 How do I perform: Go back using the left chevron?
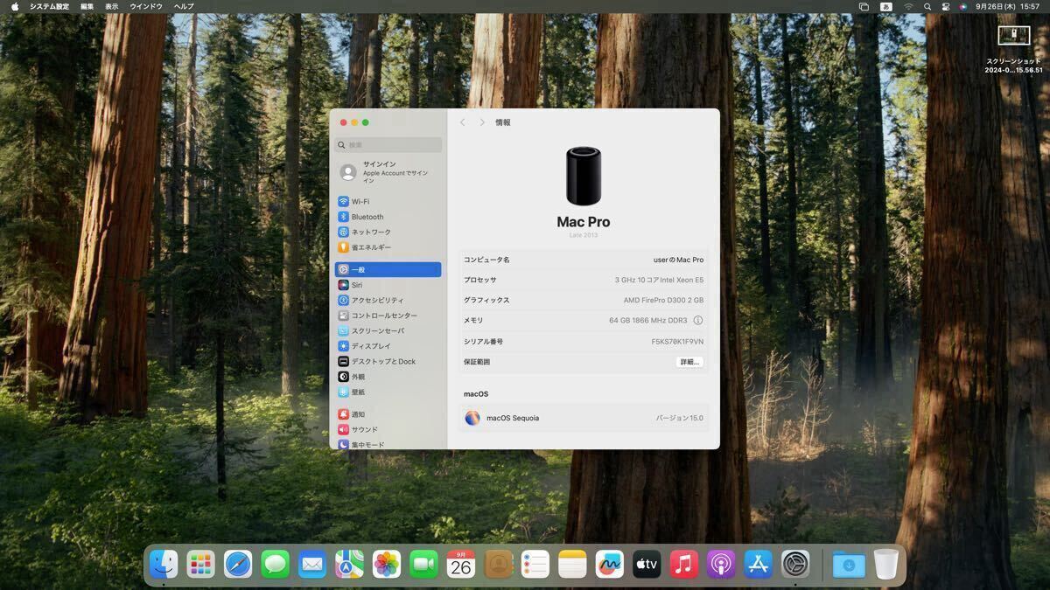pyautogui.click(x=463, y=122)
